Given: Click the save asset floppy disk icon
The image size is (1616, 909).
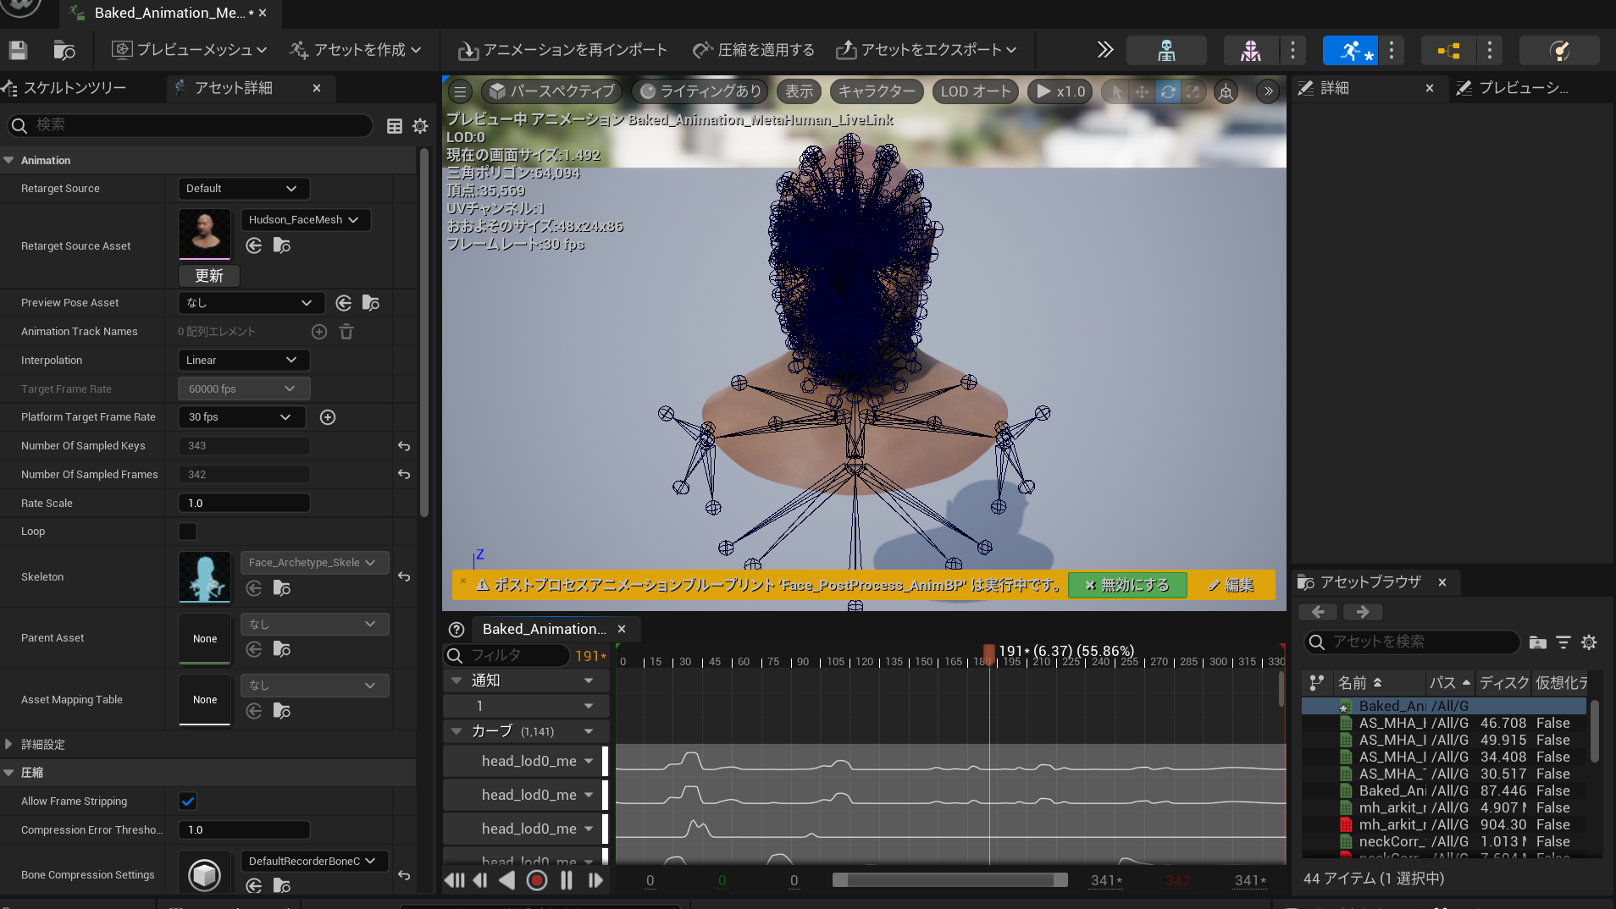Looking at the screenshot, I should [18, 50].
